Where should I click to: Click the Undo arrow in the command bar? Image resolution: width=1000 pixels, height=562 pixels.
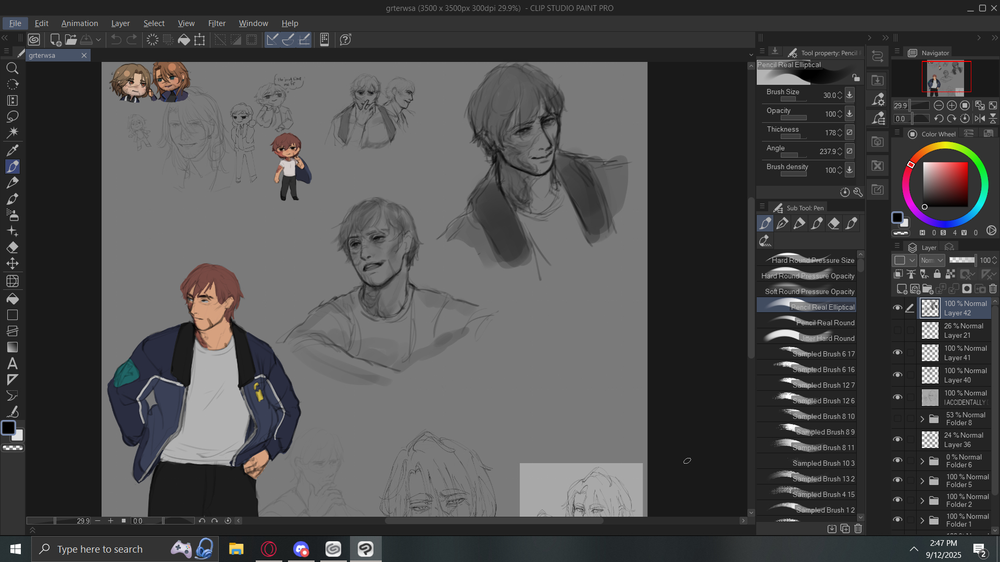click(x=116, y=40)
